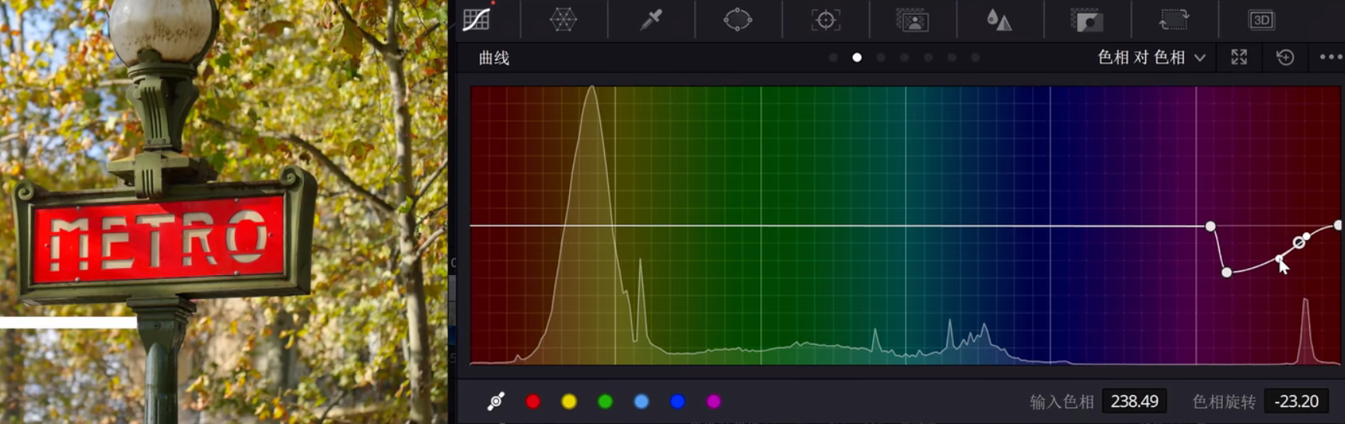Expand the curve editor to full view
The image size is (1345, 424).
coord(1239,57)
